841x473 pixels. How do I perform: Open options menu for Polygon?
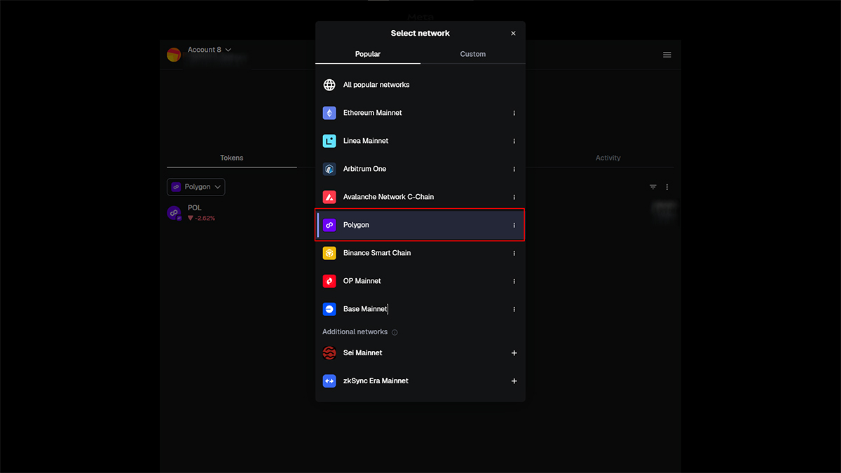[514, 225]
